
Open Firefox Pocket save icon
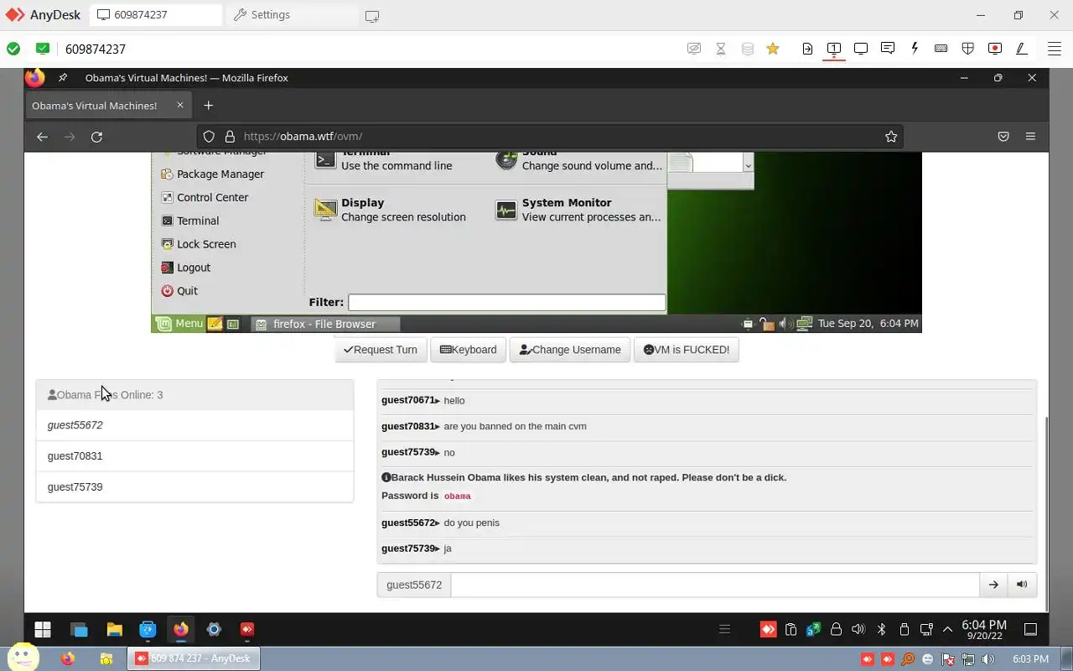point(1003,136)
